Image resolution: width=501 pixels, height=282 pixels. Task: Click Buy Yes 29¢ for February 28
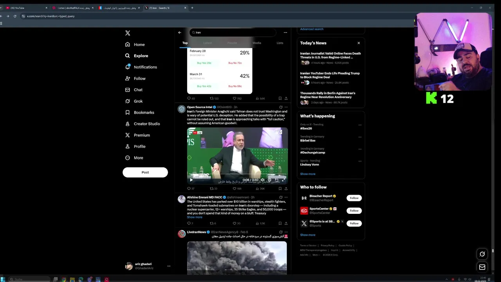pos(204,63)
